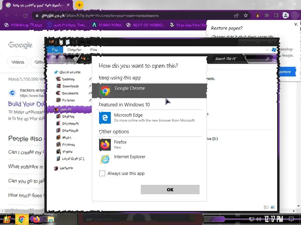
Task: Open Documents listed under This PC
Action: coord(68,123)
